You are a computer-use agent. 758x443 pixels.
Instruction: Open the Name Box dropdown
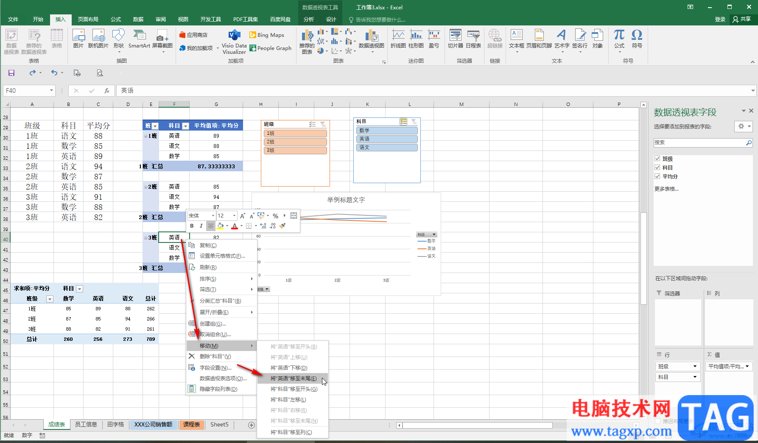click(51, 90)
